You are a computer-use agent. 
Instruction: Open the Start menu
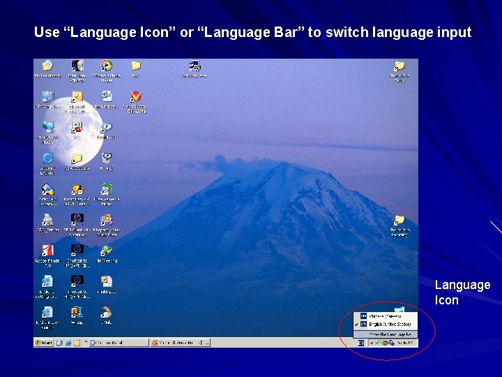pos(44,343)
